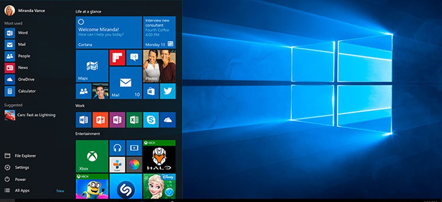Click the Most used heading

(x=13, y=24)
